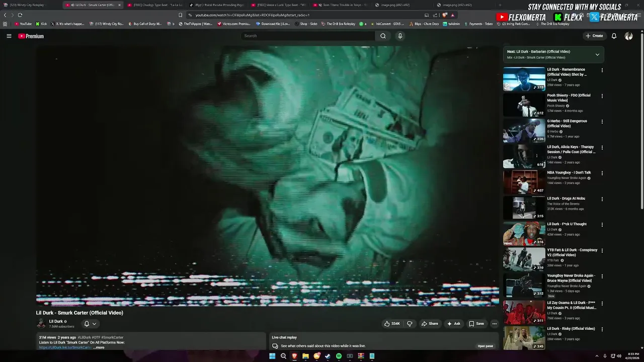644x362 pixels.
Task: Toggle channel notification bell for Lil Durk
Action: (87, 324)
